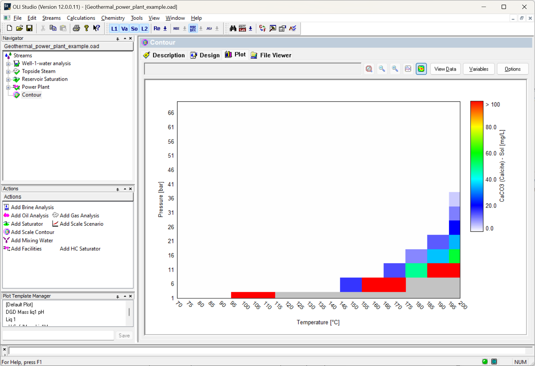Viewport: 535px width, 366px height.
Task: Expand the Topside Steam tree node
Action: [8, 72]
